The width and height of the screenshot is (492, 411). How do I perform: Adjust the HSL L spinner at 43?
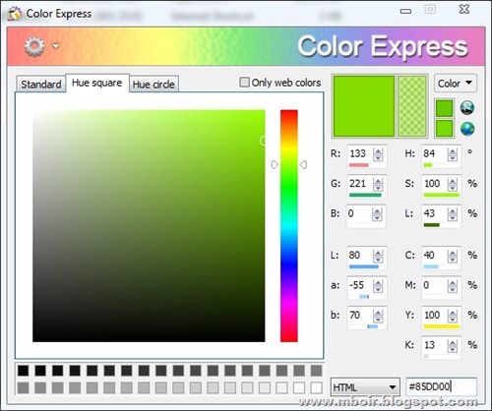pyautogui.click(x=453, y=214)
